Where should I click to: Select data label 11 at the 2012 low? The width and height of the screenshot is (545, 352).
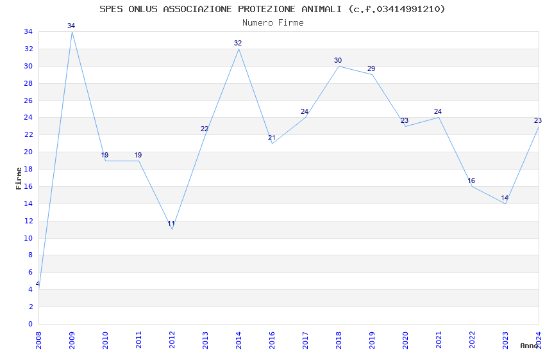click(171, 224)
